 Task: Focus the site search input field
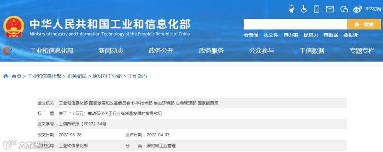point(295,24)
